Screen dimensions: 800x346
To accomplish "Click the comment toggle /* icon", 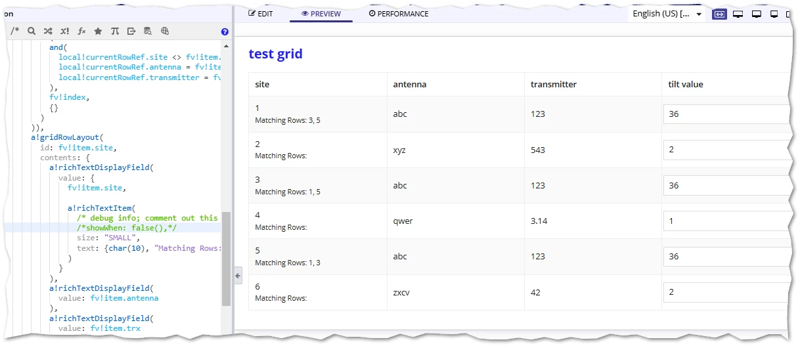I will [x=15, y=31].
